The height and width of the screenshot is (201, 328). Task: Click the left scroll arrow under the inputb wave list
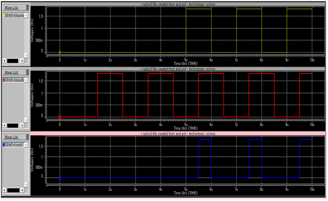coord(5,126)
